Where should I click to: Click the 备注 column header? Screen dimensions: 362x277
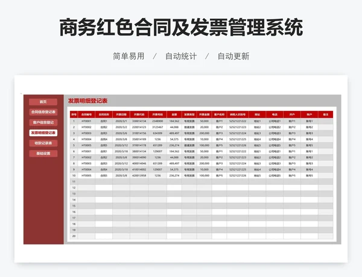click(x=326, y=114)
